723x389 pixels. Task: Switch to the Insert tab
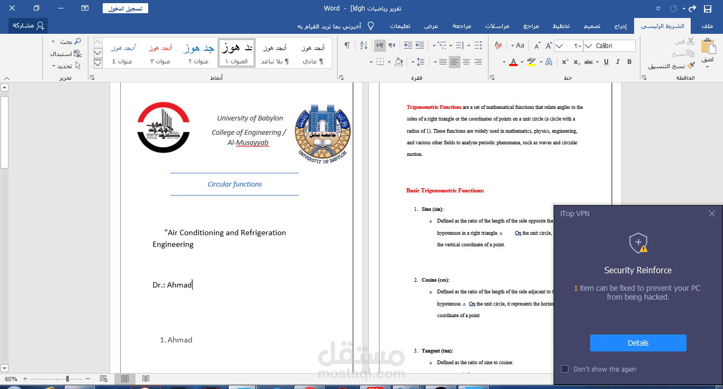[x=621, y=26]
